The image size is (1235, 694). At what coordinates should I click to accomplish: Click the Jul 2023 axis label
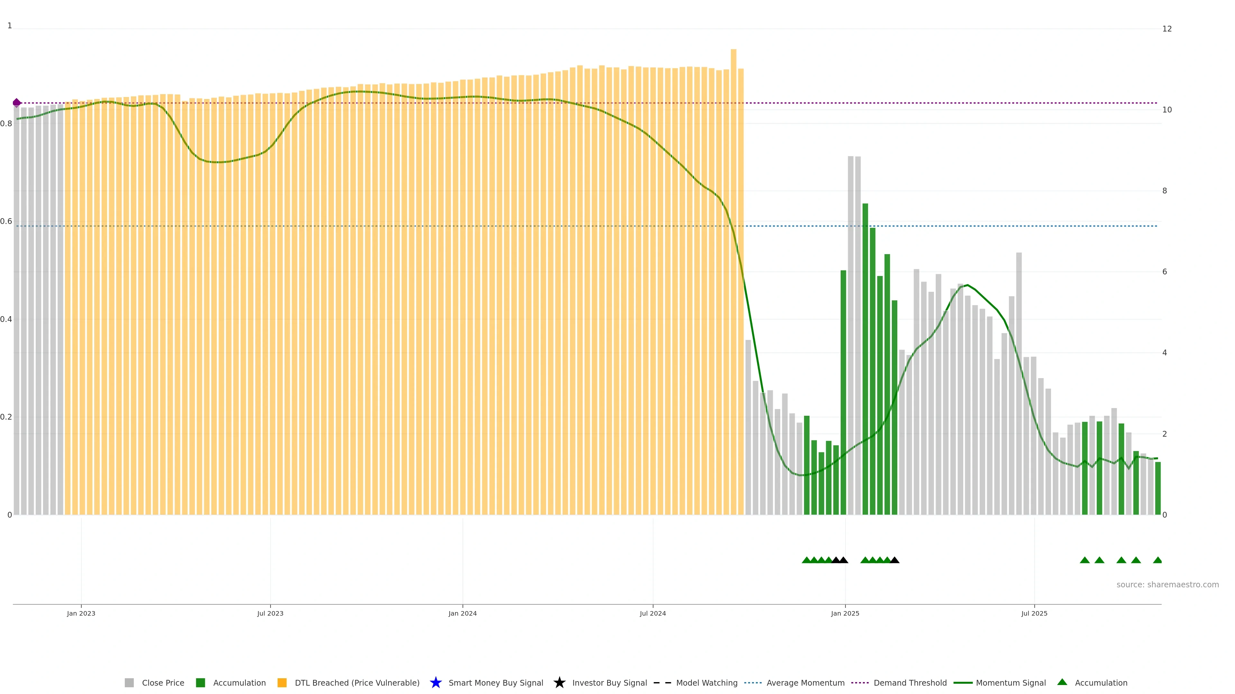pos(270,613)
